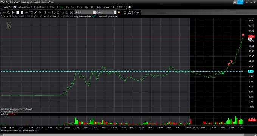This screenshot has width=257, height=136.
Task: Click the 10:13 time axis label
Action: tap(240, 127)
